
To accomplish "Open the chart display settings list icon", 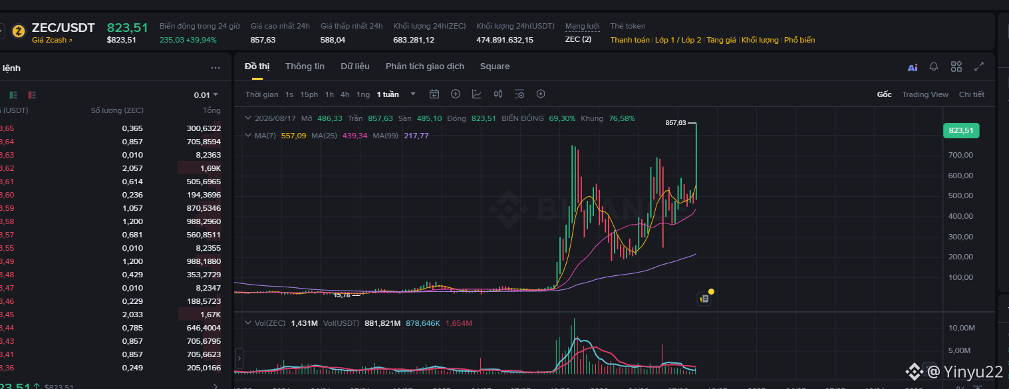I will coord(519,94).
